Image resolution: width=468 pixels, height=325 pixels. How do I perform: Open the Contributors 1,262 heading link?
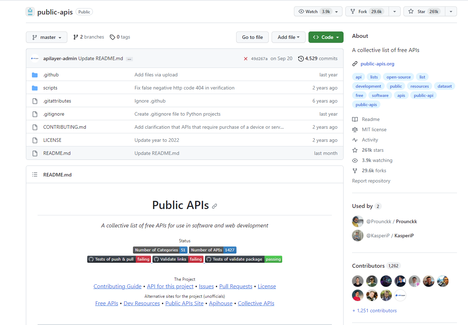pos(376,266)
